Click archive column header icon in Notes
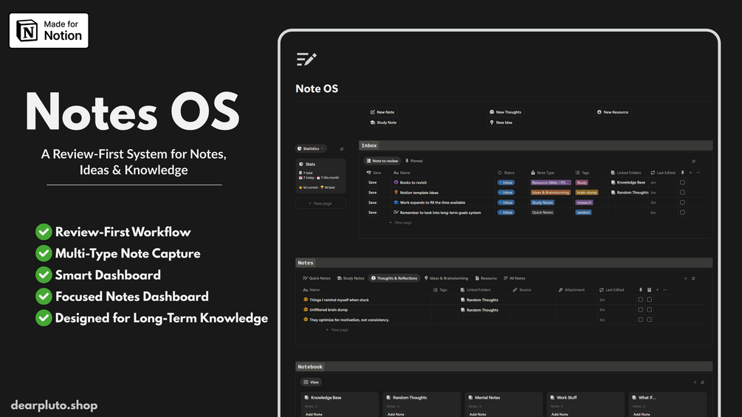This screenshot has width=742, height=417. pos(649,290)
